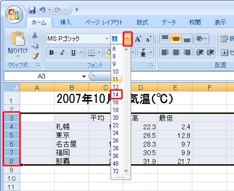Open the データ tab
The width and height of the screenshot is (234, 191).
pyautogui.click(x=168, y=22)
